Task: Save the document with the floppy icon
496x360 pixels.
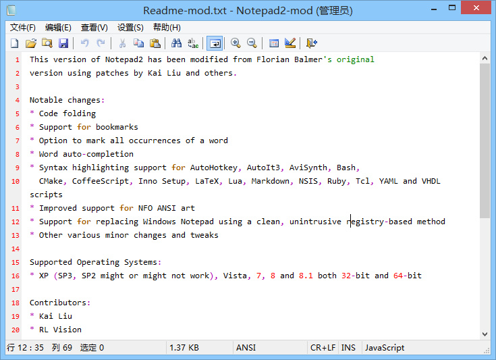Action: click(63, 43)
